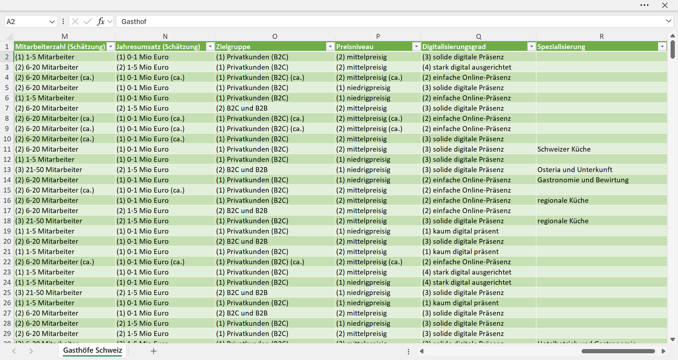Go to previous sheet arrow
Image resolution: width=678 pixels, height=360 pixels.
pyautogui.click(x=14, y=351)
